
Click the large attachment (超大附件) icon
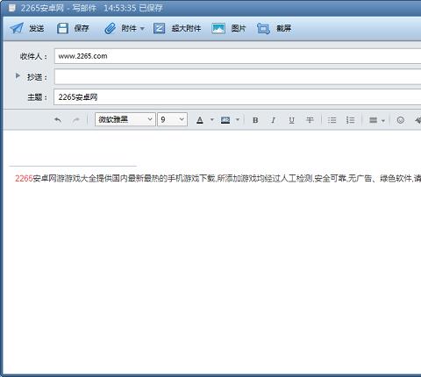pyautogui.click(x=160, y=28)
